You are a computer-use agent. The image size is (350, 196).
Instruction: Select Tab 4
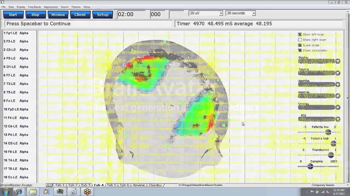tap(99, 185)
